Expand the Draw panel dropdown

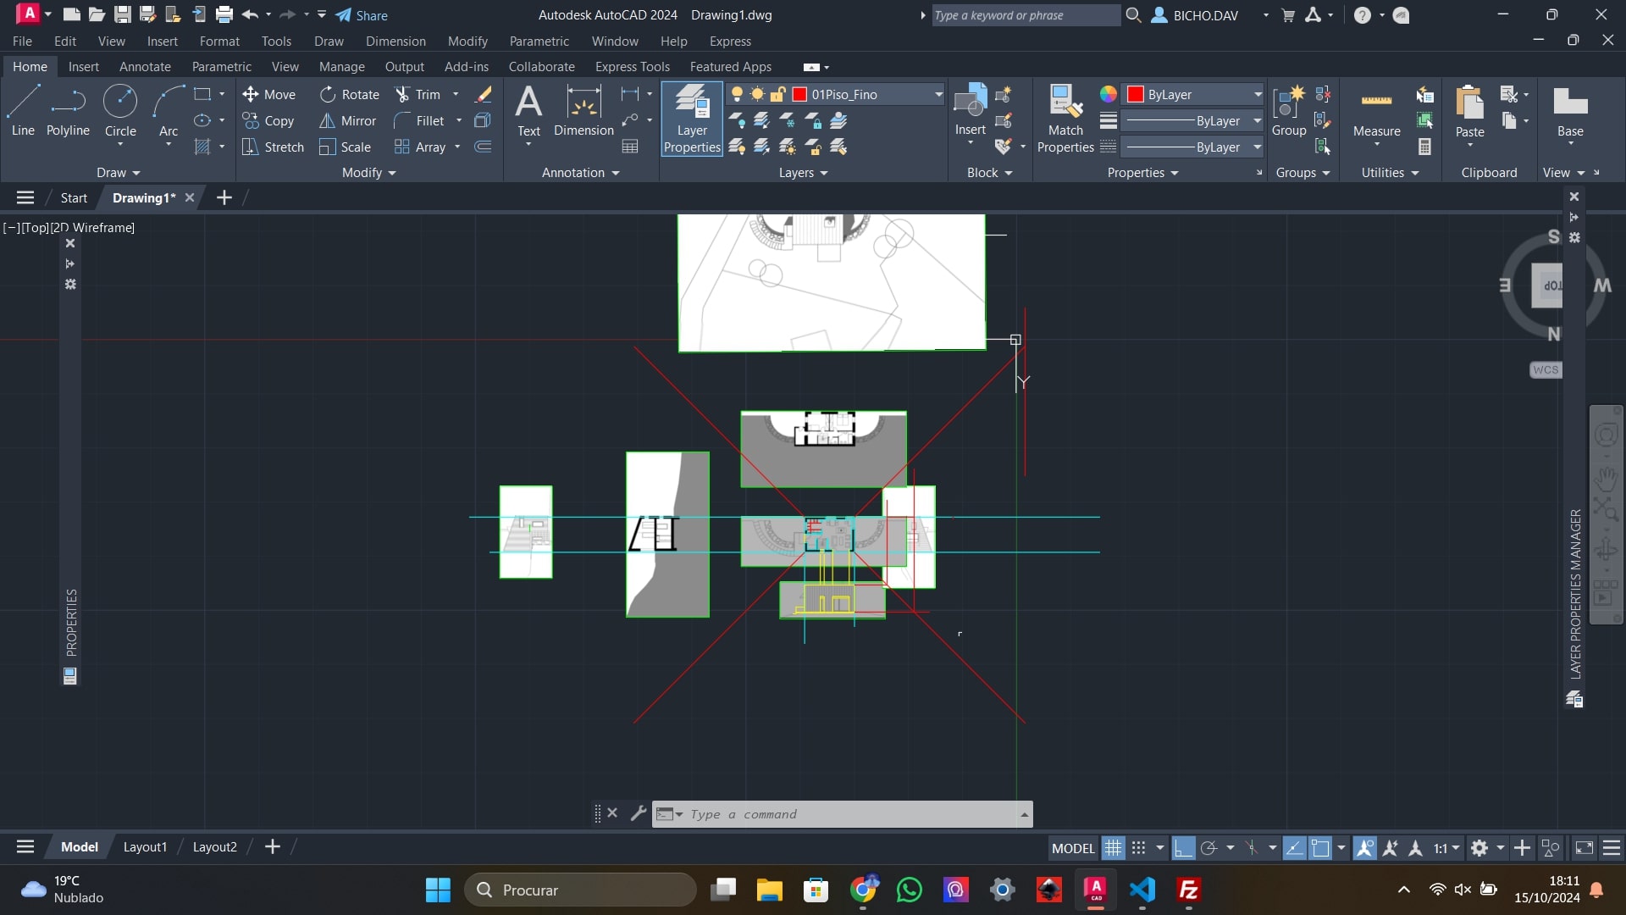click(116, 172)
